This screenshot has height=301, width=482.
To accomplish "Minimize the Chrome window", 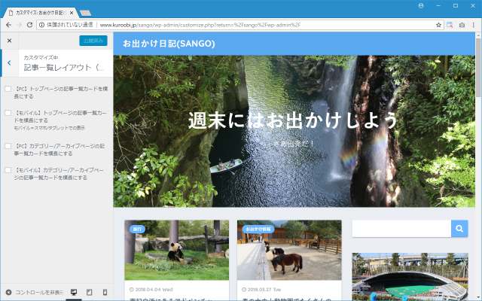I will [x=438, y=5].
